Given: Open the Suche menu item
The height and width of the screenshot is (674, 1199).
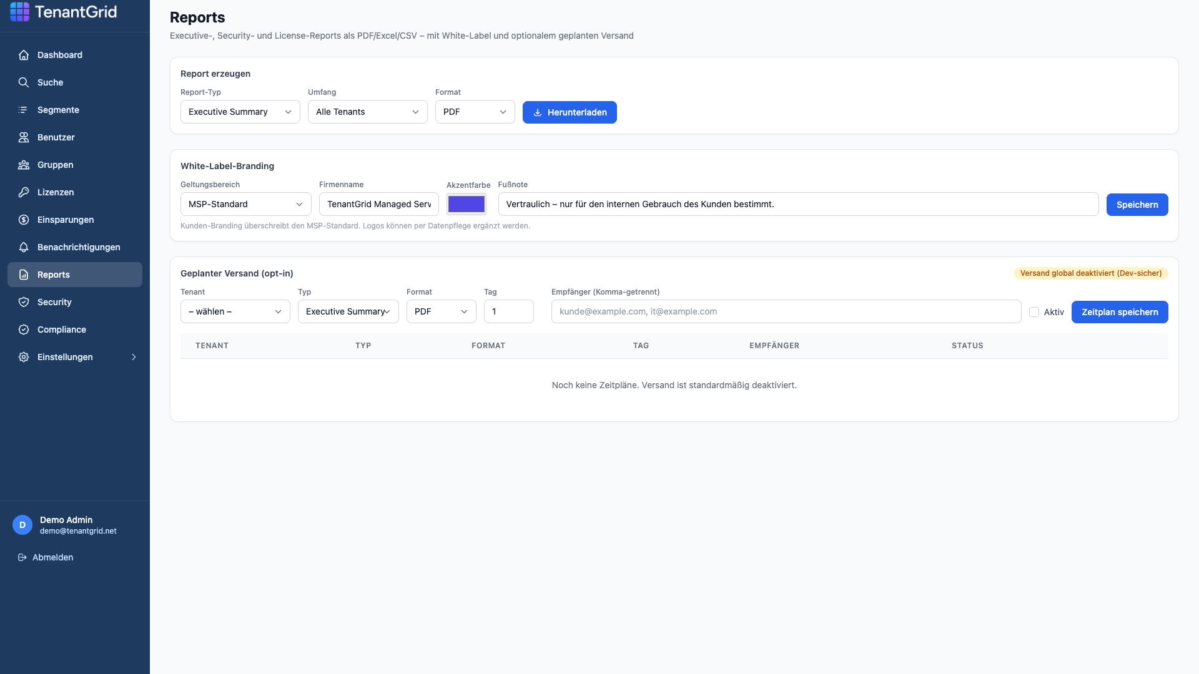Looking at the screenshot, I should (75, 82).
